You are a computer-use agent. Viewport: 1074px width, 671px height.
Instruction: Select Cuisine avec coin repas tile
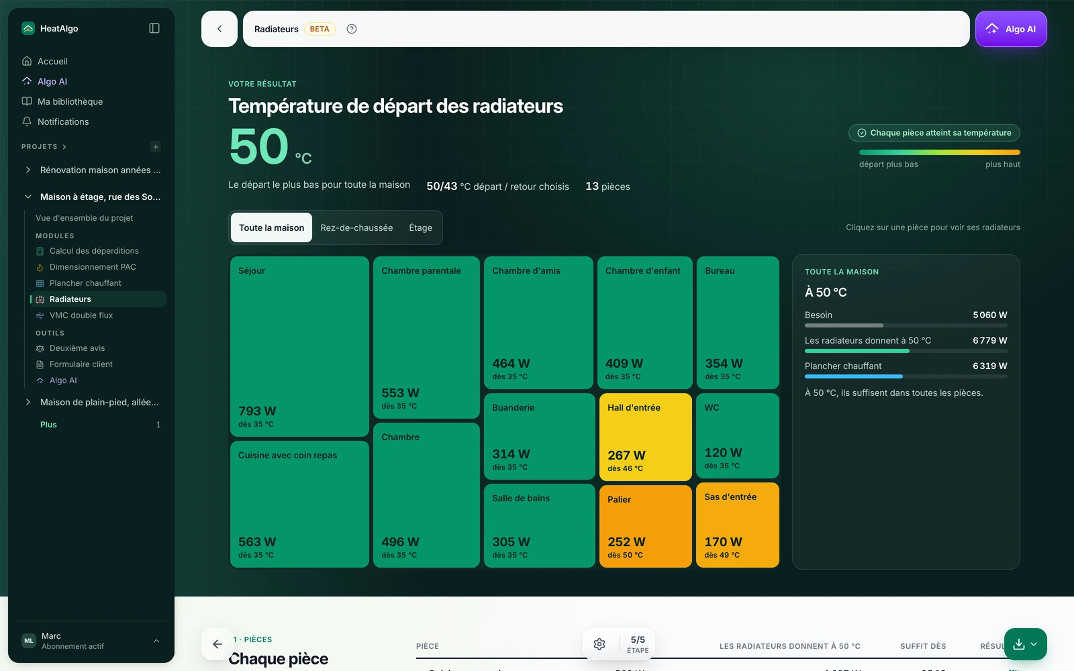(299, 504)
